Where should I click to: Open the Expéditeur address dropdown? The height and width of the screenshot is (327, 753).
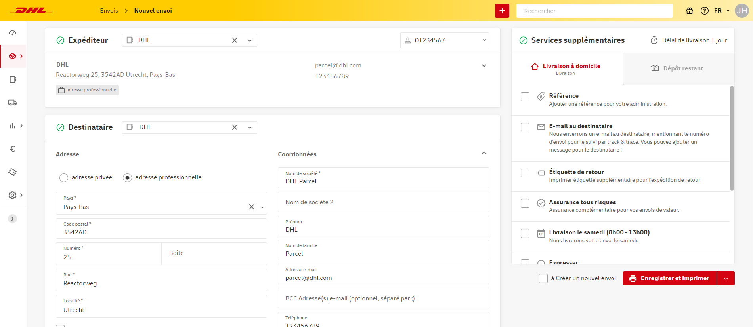pos(250,40)
